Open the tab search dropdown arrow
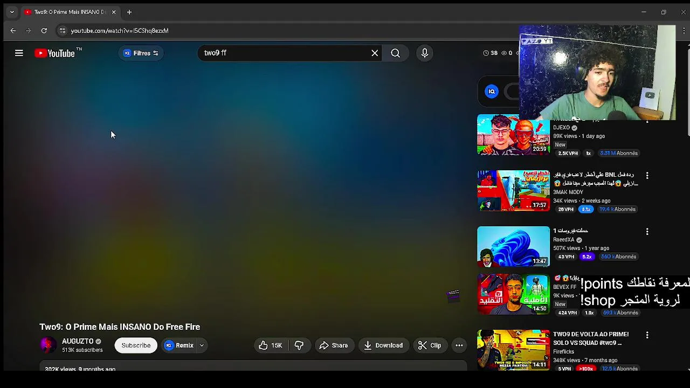The width and height of the screenshot is (690, 388). coord(12,12)
